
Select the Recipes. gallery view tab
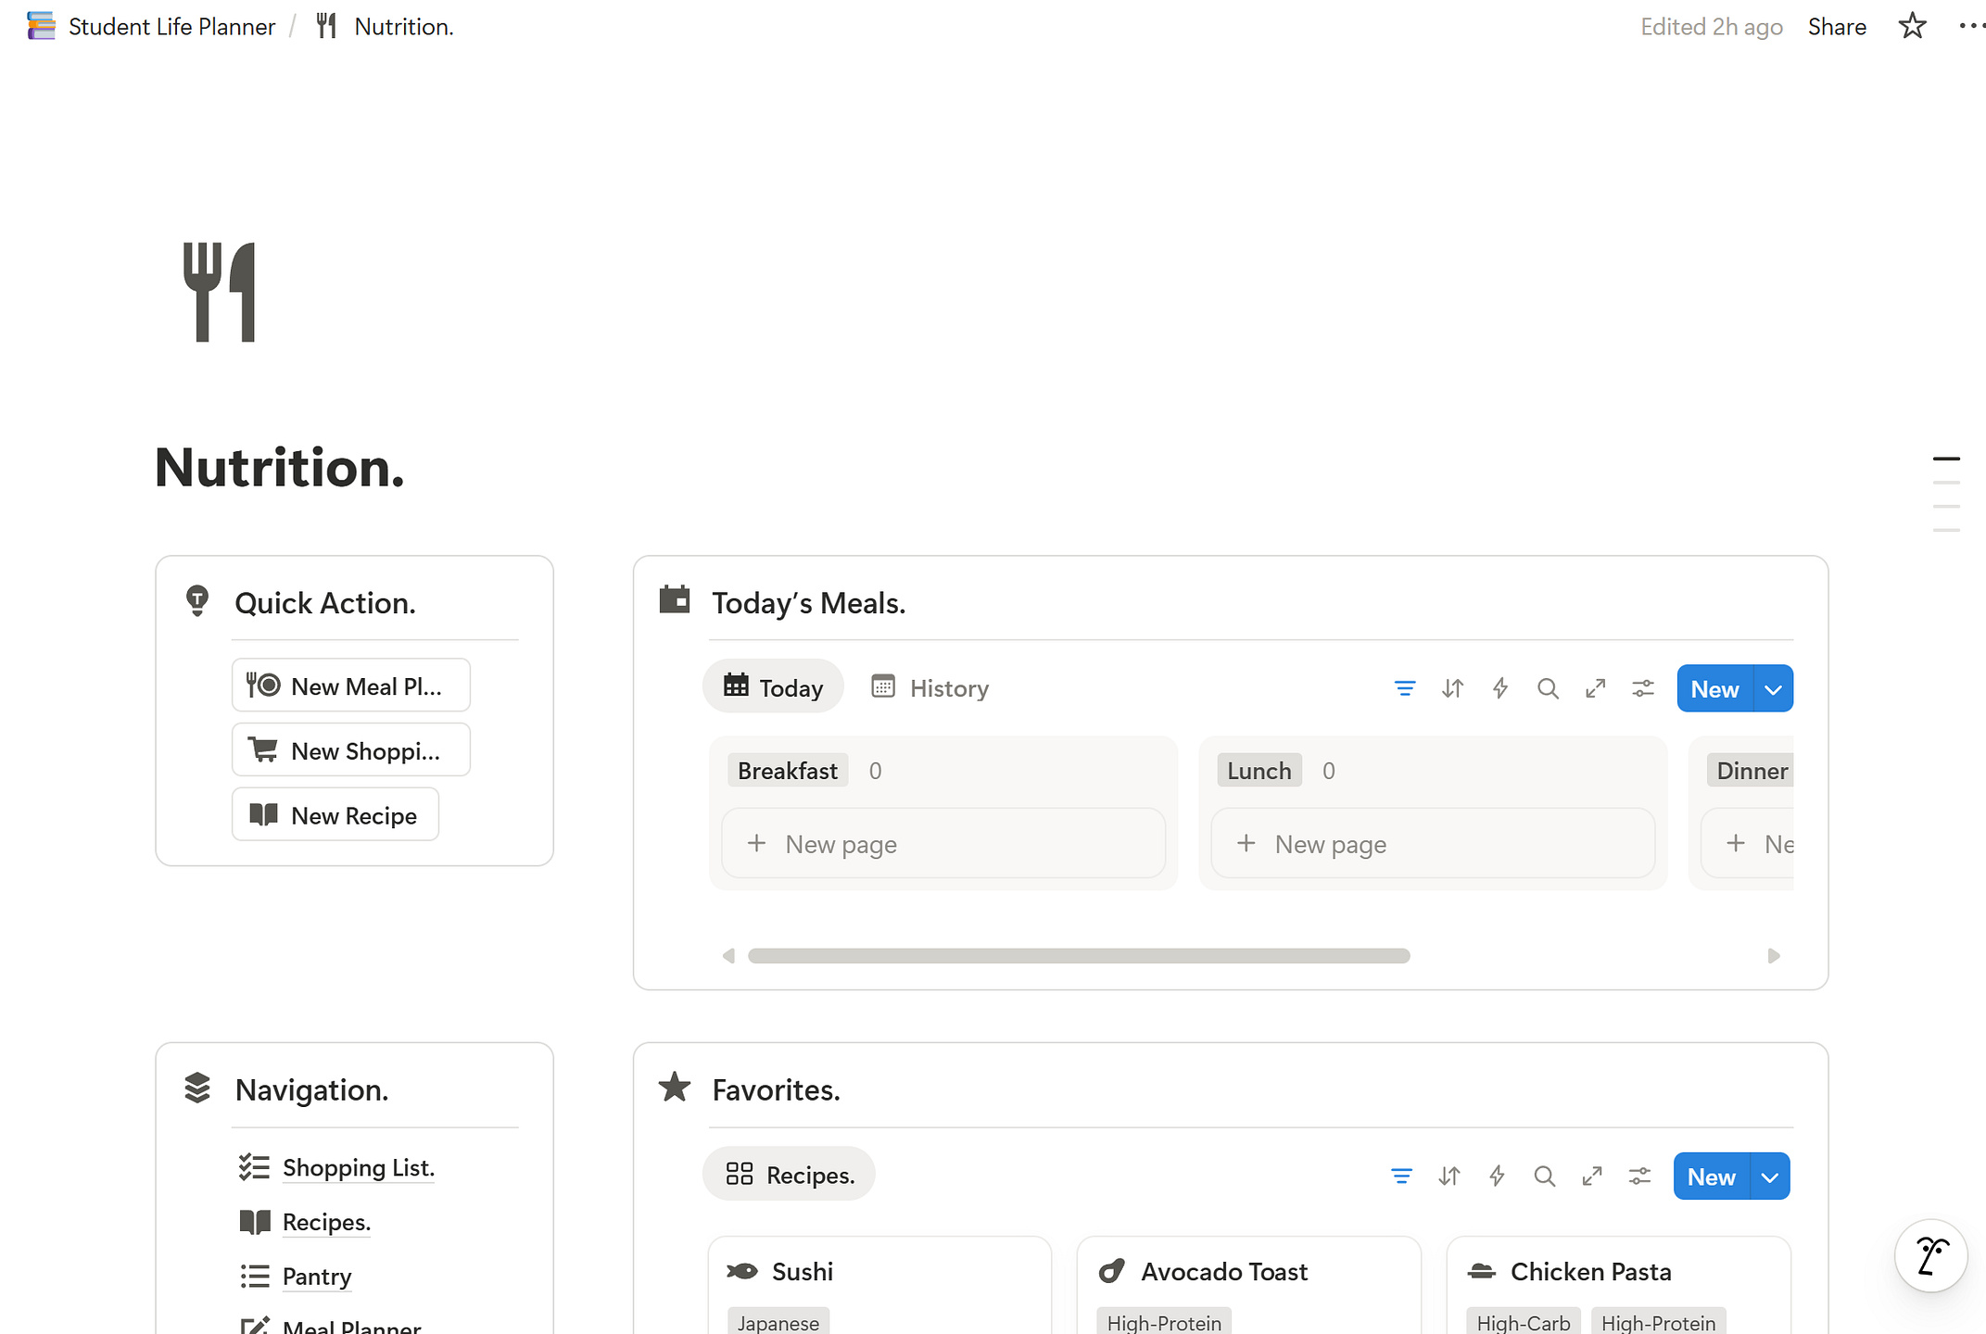[789, 1175]
